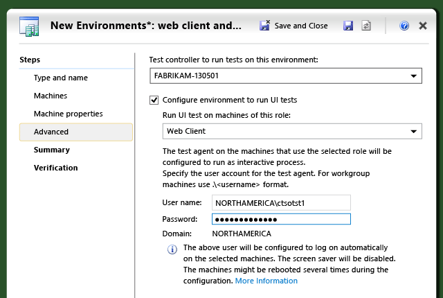Go to the Type and name step
This screenshot has height=298, width=443.
[x=61, y=78]
